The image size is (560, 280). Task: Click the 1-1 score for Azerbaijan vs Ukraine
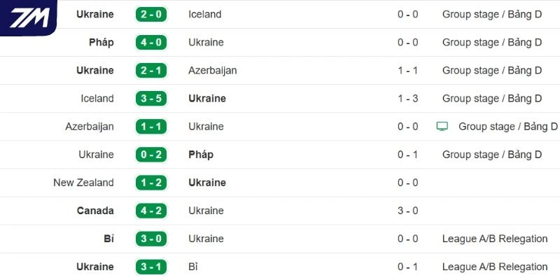coord(151,127)
